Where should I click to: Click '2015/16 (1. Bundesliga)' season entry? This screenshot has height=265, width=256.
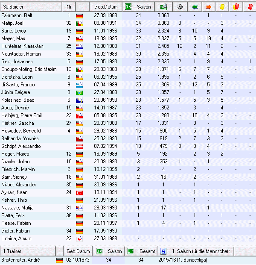coord(183,260)
